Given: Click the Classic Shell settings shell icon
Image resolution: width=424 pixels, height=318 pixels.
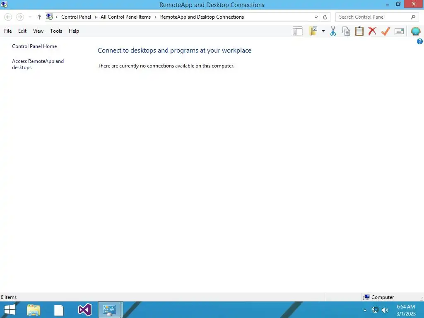Looking at the screenshot, I should coord(416,31).
